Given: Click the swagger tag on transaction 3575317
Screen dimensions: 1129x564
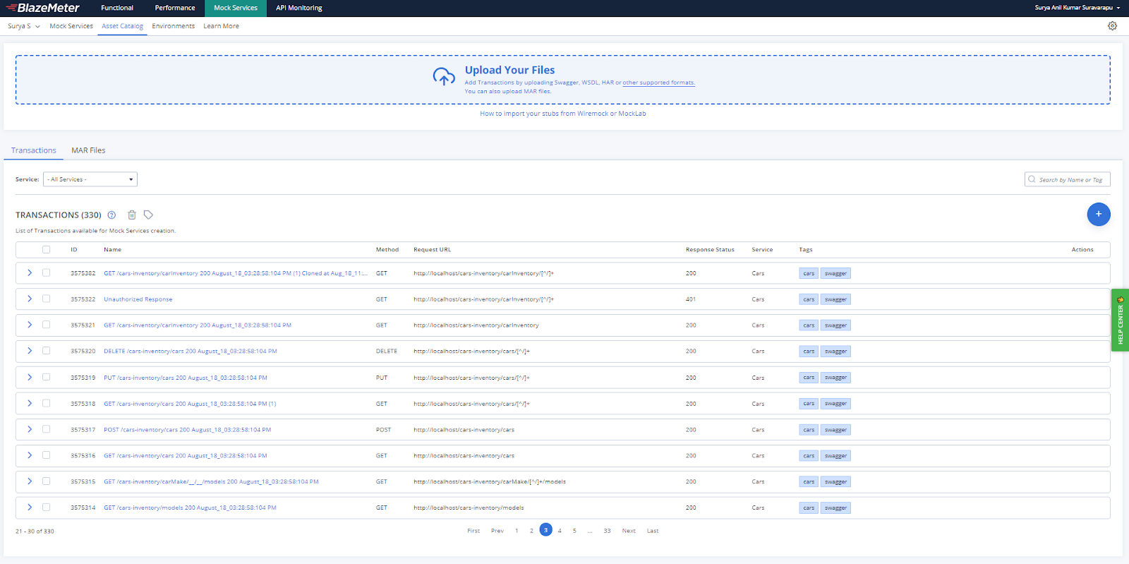Looking at the screenshot, I should (835, 430).
